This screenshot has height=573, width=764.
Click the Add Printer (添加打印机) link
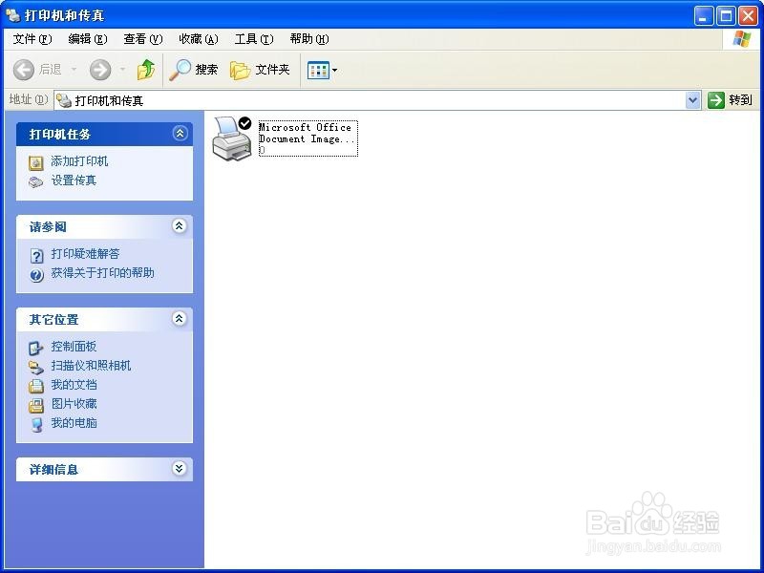79,161
